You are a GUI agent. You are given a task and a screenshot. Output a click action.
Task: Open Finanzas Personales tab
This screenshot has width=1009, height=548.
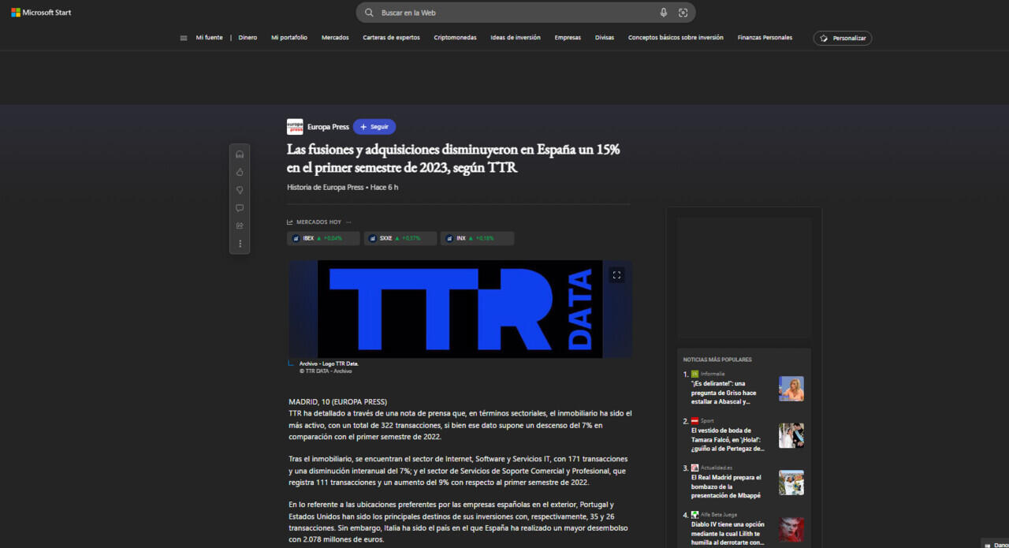coord(765,38)
